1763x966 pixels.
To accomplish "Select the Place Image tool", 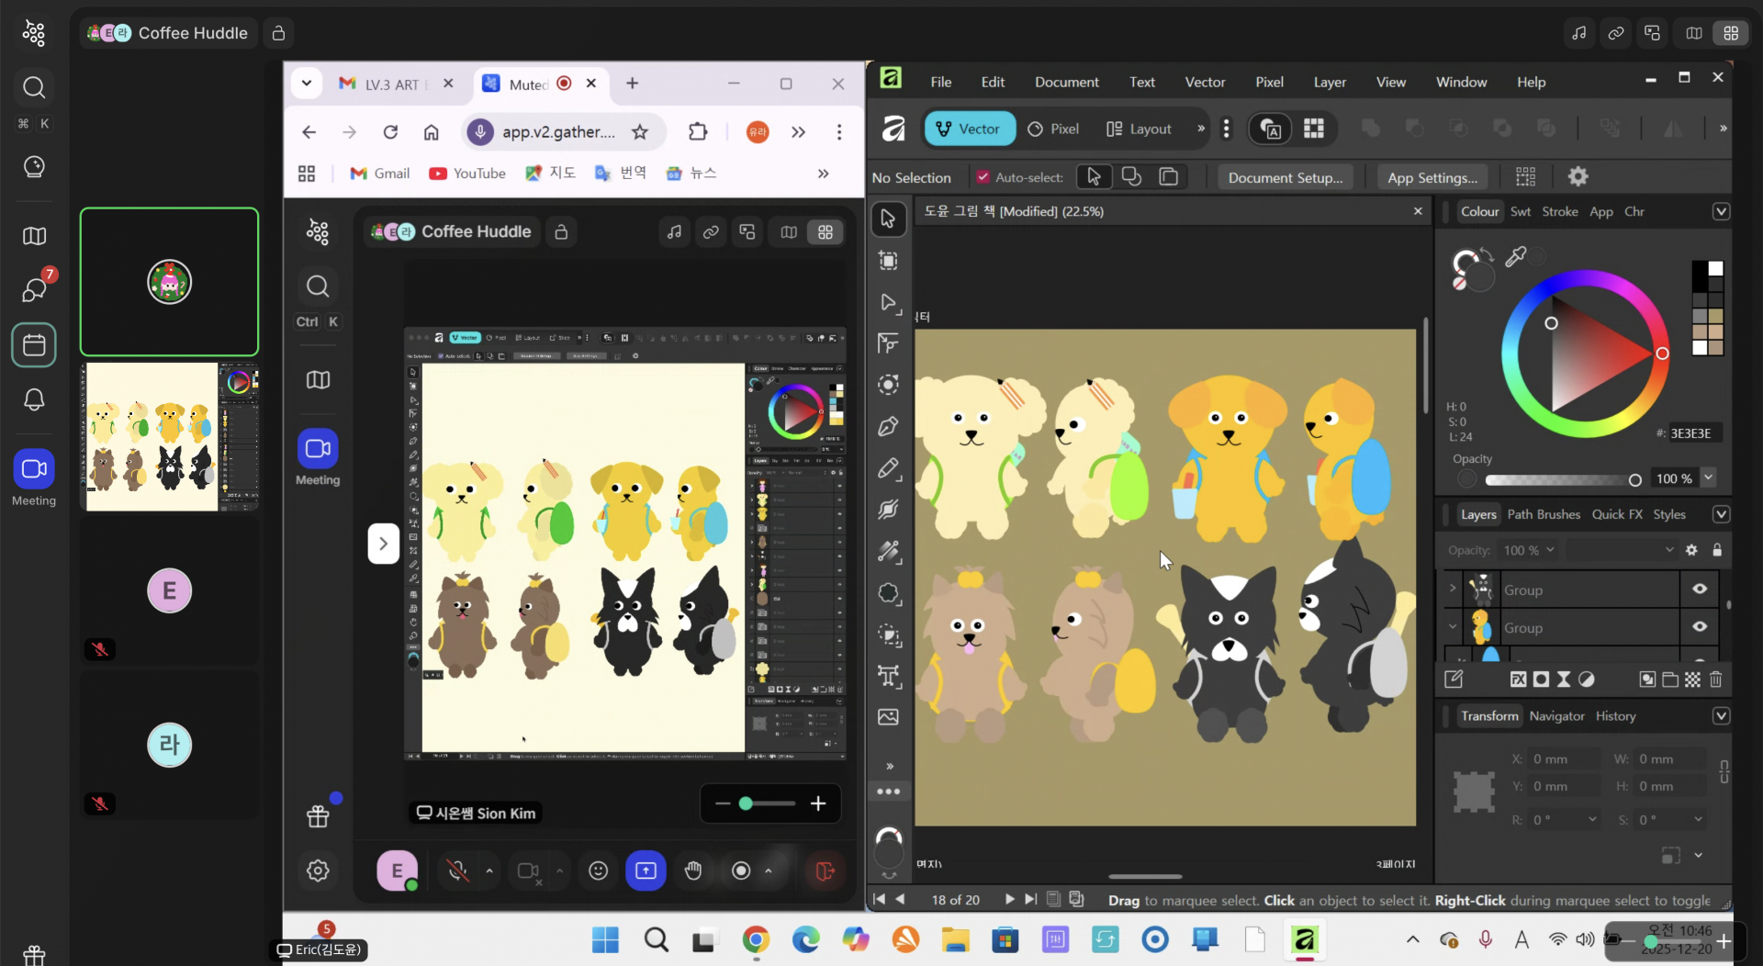I will pyautogui.click(x=888, y=717).
